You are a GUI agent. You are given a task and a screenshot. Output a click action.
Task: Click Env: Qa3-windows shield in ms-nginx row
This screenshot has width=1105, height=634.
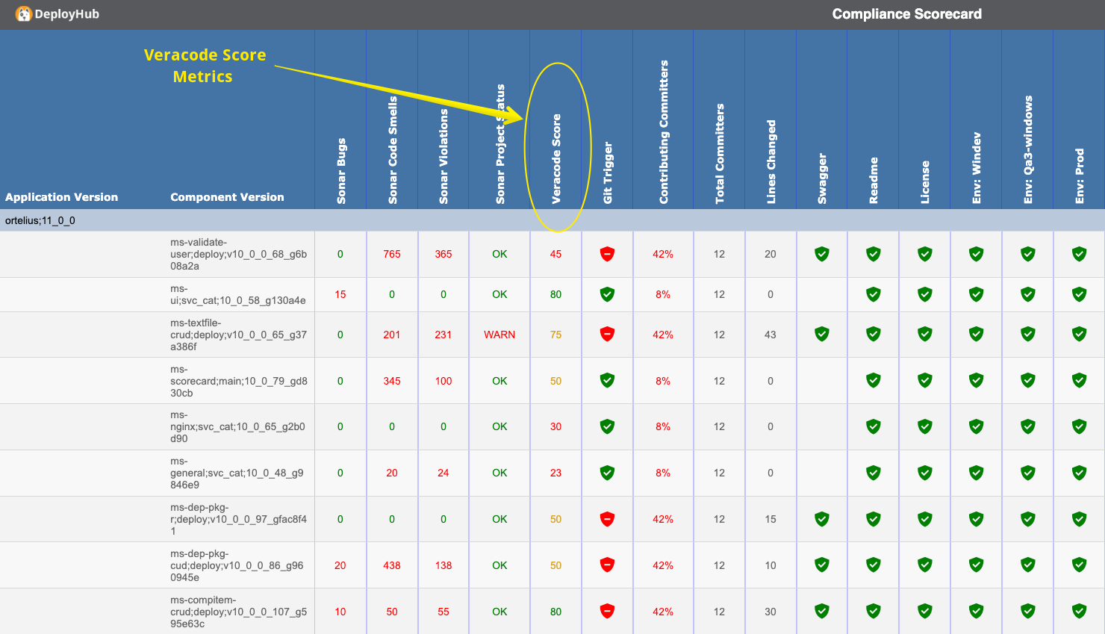[x=1028, y=426]
